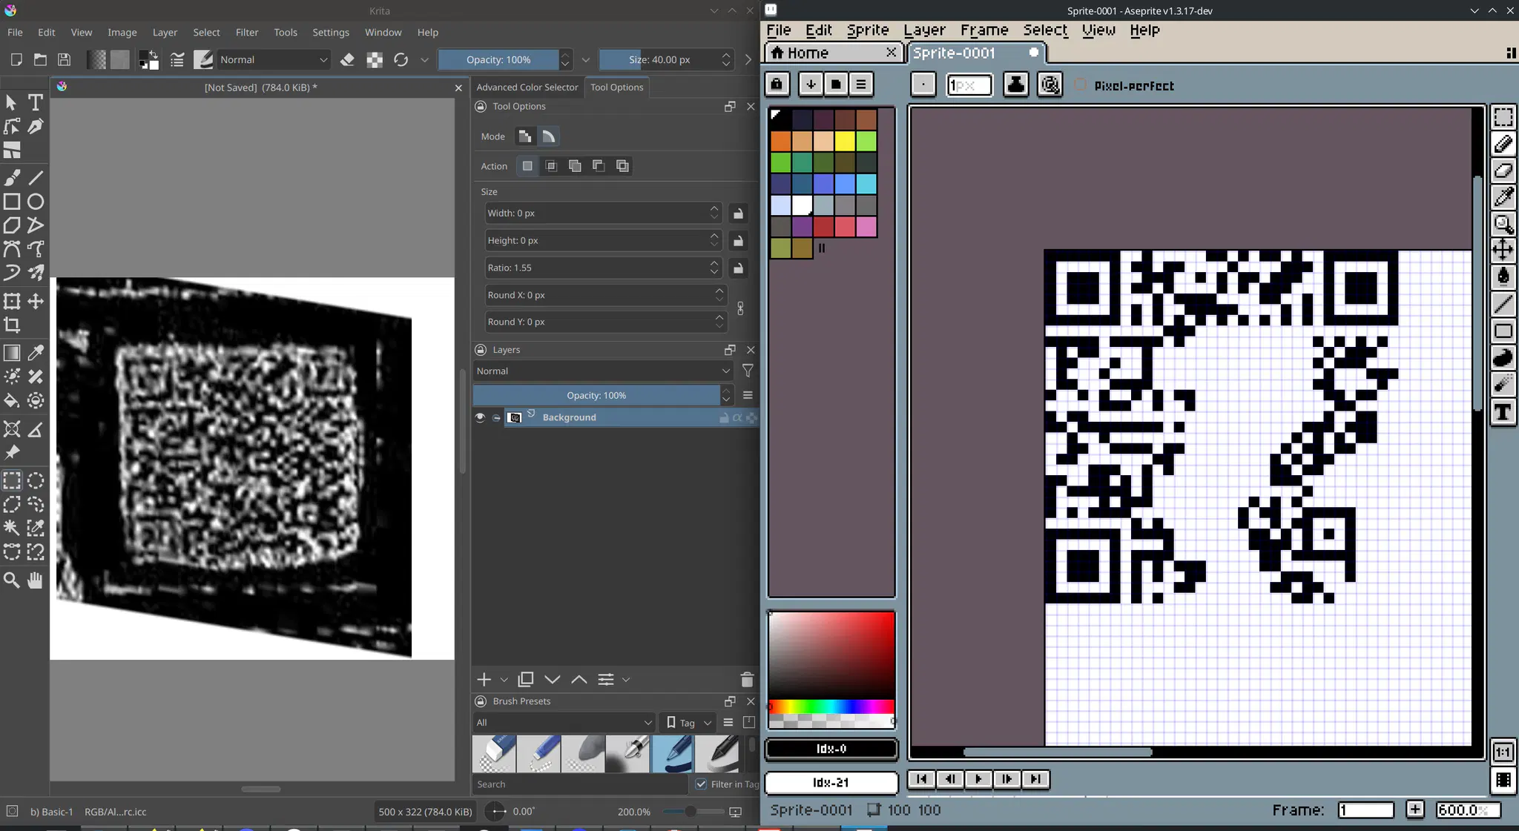Click the Save document icon in Krita
This screenshot has width=1519, height=831.
coord(65,59)
